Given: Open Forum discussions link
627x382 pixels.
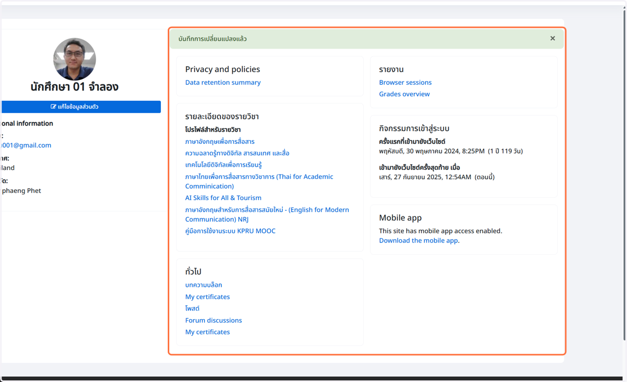Looking at the screenshot, I should 214,320.
